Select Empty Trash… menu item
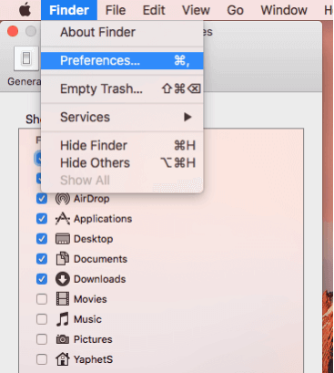 [122, 88]
